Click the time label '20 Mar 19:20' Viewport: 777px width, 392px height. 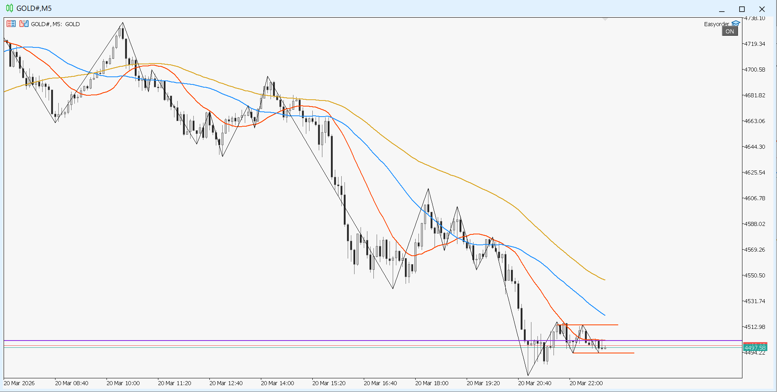coord(483,383)
